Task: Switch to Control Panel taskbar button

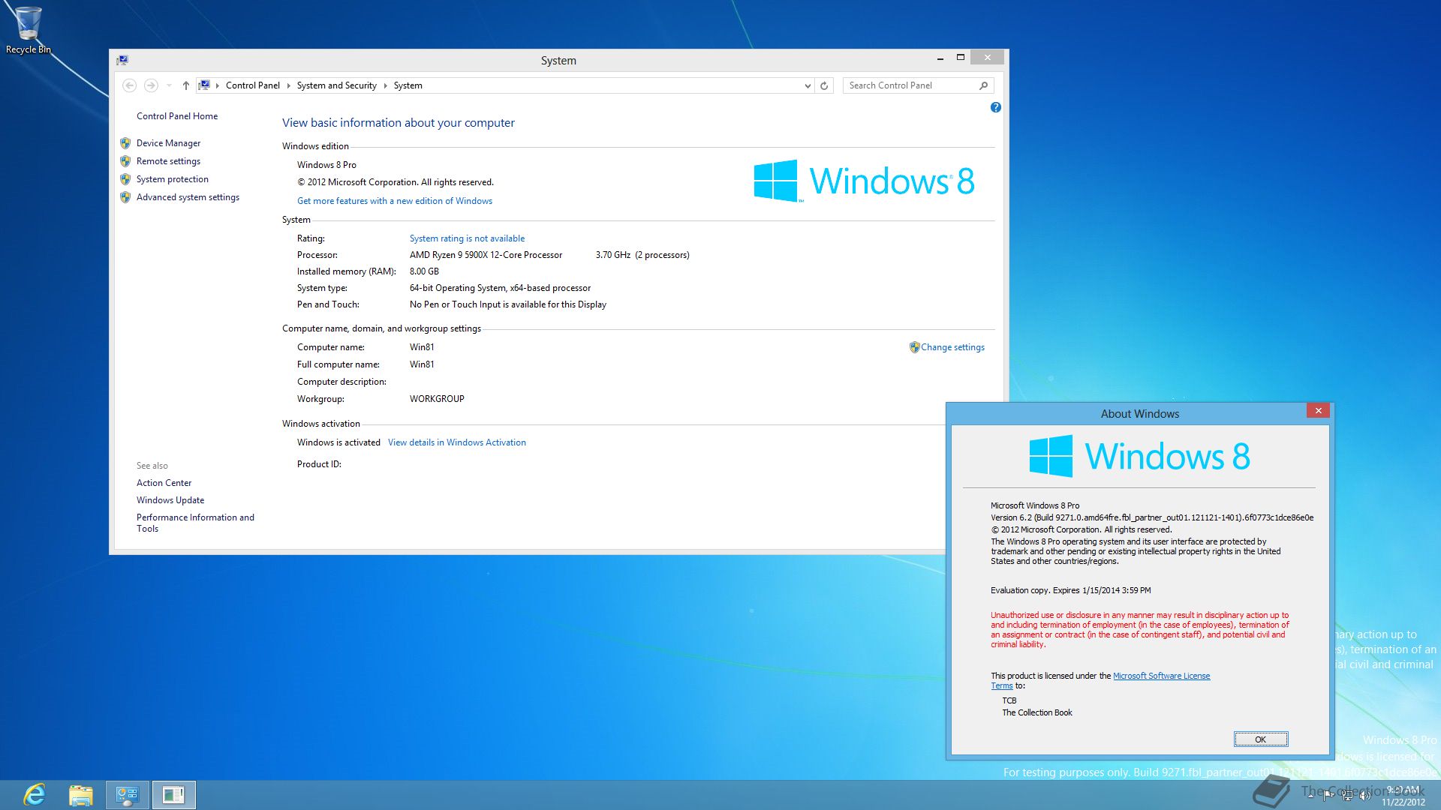Action: (x=128, y=795)
